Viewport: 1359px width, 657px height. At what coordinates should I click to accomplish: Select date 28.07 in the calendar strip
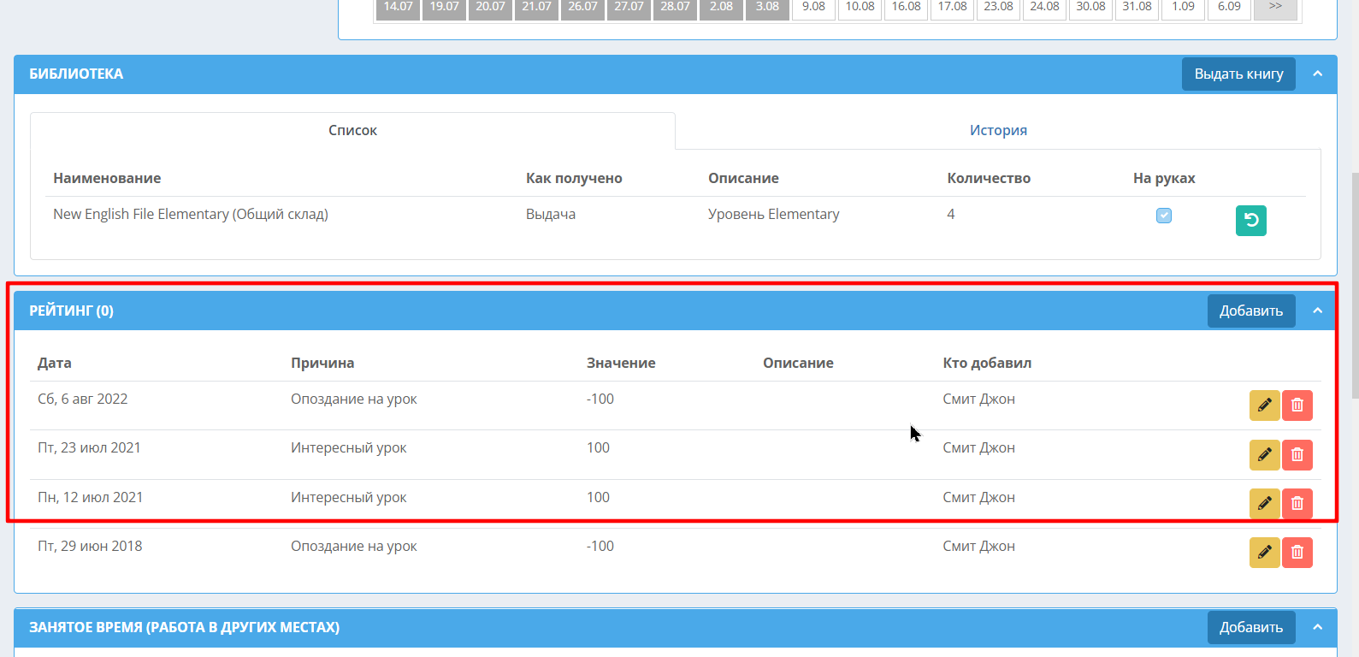coord(676,8)
